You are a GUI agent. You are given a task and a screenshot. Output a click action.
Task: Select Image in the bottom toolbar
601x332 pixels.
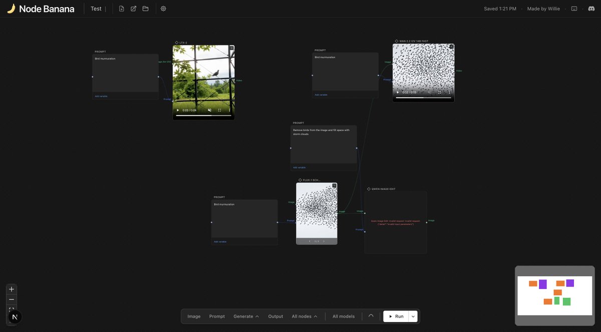194,316
